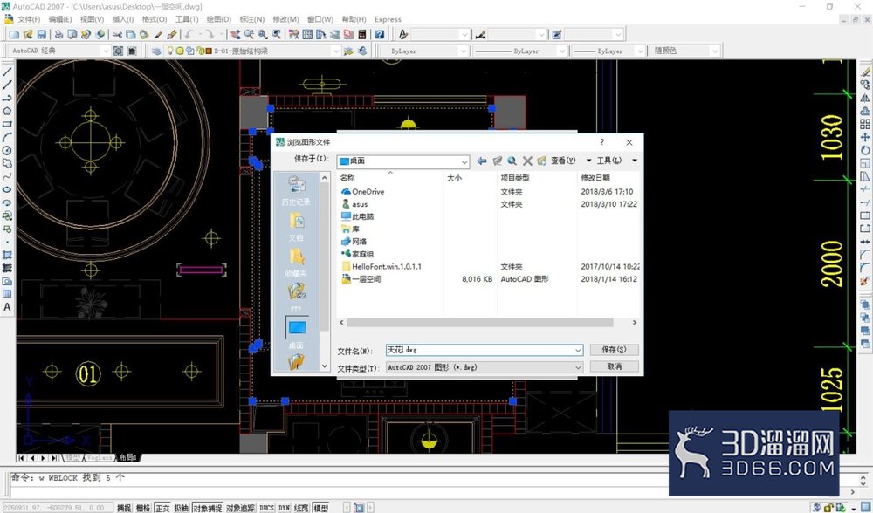Click the Workspace Settings gear icon
Screen dimensions: 873x513
[119, 51]
